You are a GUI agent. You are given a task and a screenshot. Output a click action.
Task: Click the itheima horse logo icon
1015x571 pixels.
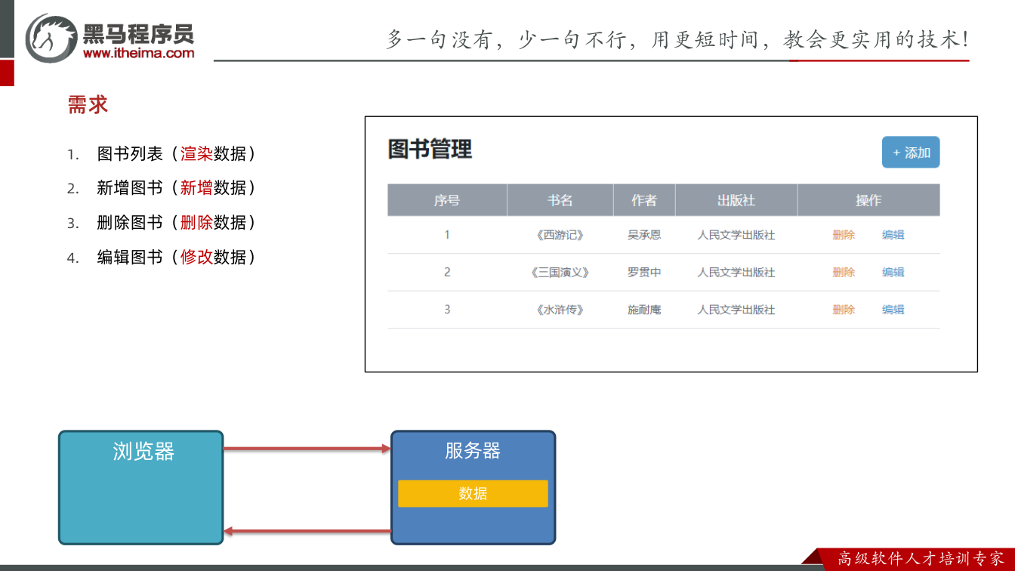click(51, 37)
